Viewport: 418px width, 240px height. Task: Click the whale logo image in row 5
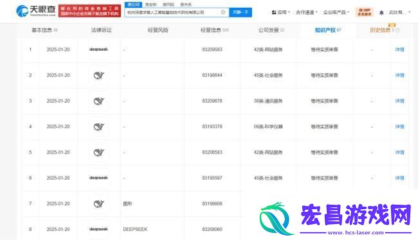pos(98,153)
